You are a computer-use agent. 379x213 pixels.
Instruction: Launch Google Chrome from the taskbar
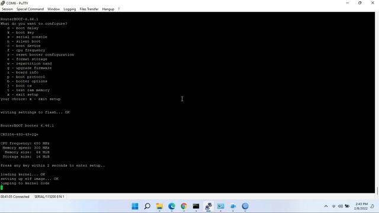[184, 206]
